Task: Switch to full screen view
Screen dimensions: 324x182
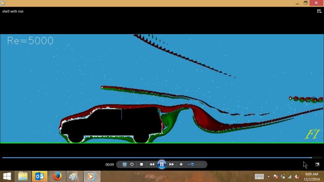Action: point(317,164)
